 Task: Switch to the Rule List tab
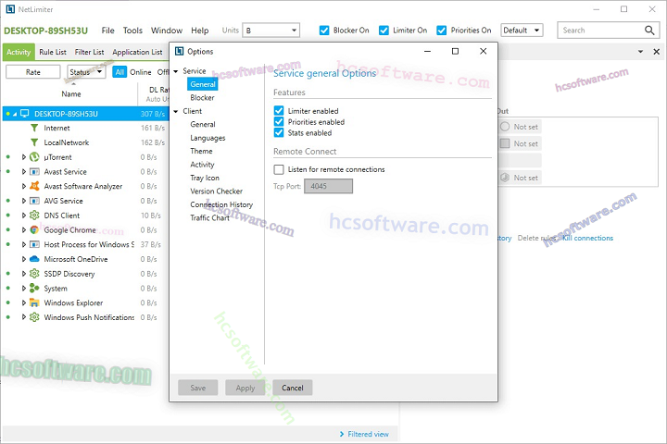coord(53,52)
